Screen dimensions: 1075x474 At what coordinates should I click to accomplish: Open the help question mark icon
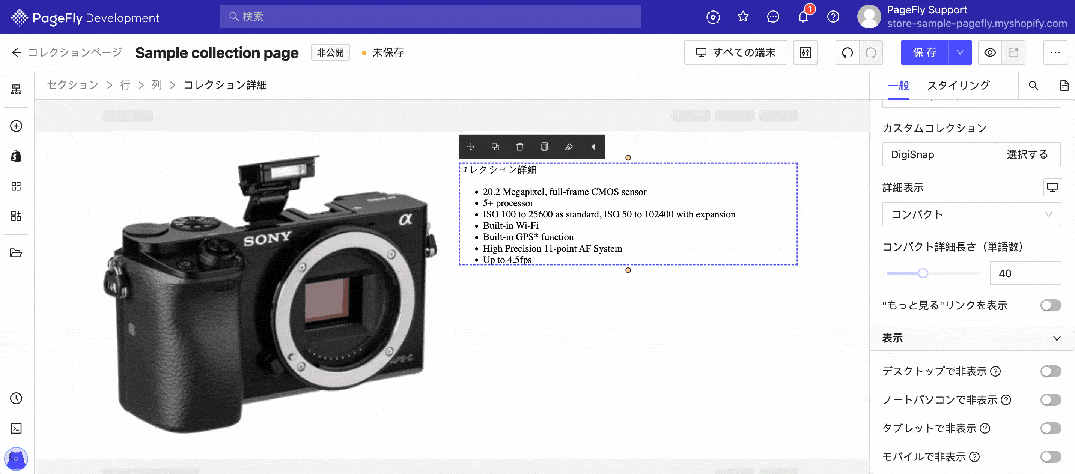pos(833,16)
